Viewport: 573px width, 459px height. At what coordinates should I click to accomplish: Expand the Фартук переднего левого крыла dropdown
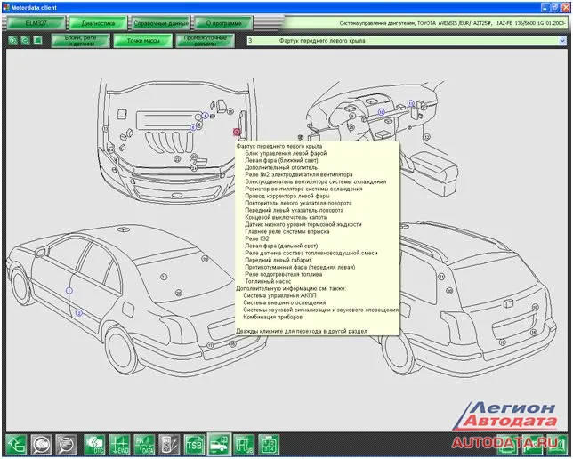(x=562, y=41)
